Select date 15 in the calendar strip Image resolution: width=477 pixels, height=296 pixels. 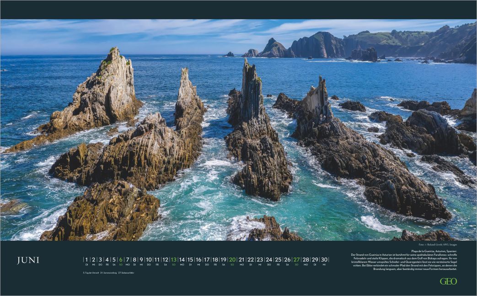point(190,259)
